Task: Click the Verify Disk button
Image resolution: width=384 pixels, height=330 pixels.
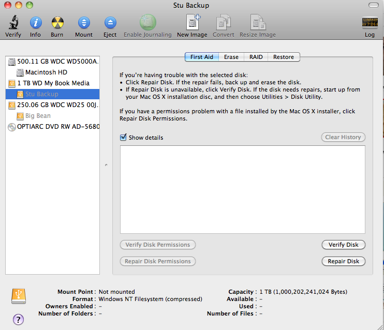Action: [343, 245]
